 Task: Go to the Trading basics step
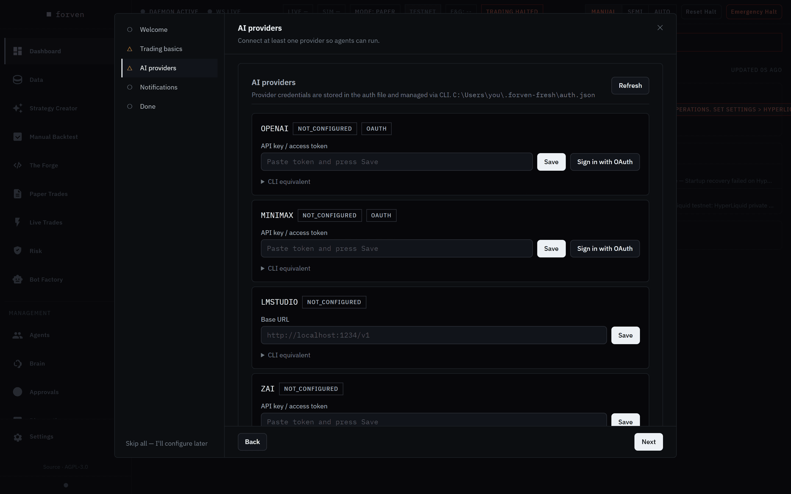tap(170, 49)
